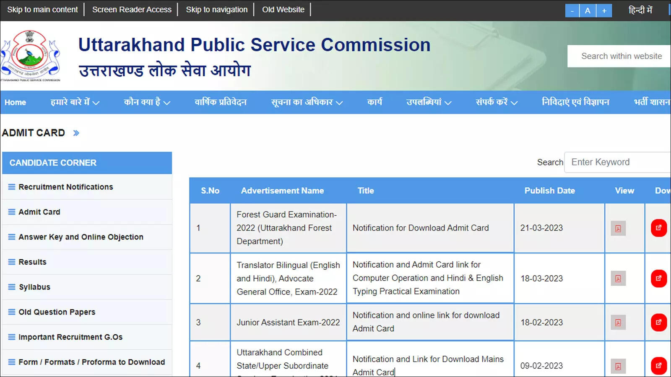The image size is (671, 377).
Task: Click the ADMIT CARD breadcrumb heading
Action: tap(34, 133)
